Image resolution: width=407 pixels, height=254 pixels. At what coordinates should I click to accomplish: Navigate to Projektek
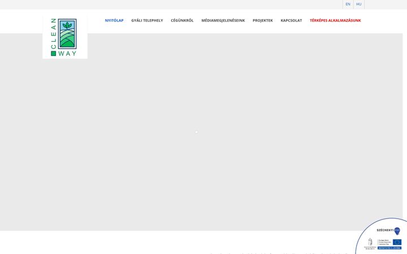point(263,20)
